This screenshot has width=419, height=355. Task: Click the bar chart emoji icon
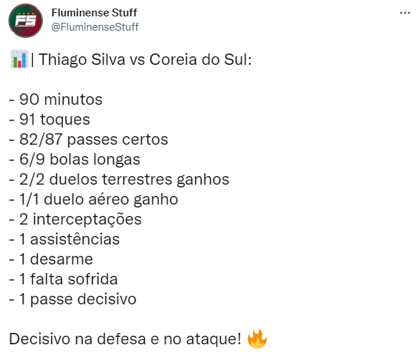click(x=19, y=59)
